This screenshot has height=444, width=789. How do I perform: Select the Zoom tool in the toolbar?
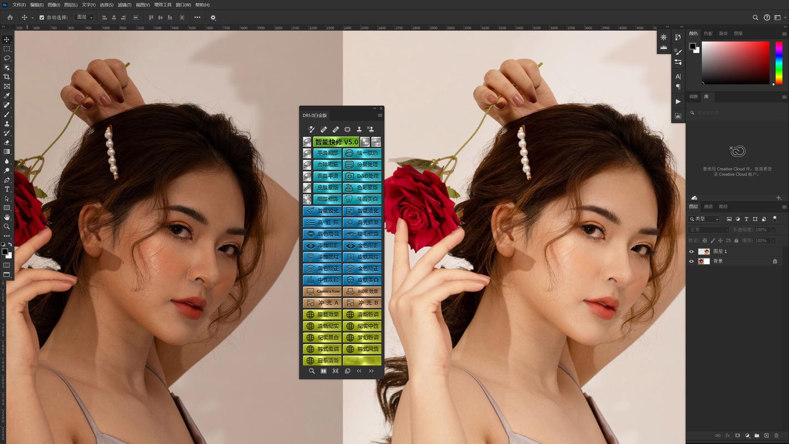pyautogui.click(x=7, y=226)
